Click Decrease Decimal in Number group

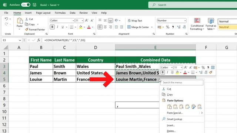pos(184,27)
